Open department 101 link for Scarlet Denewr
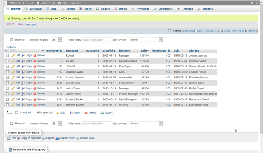263x153 pixels. point(168,78)
